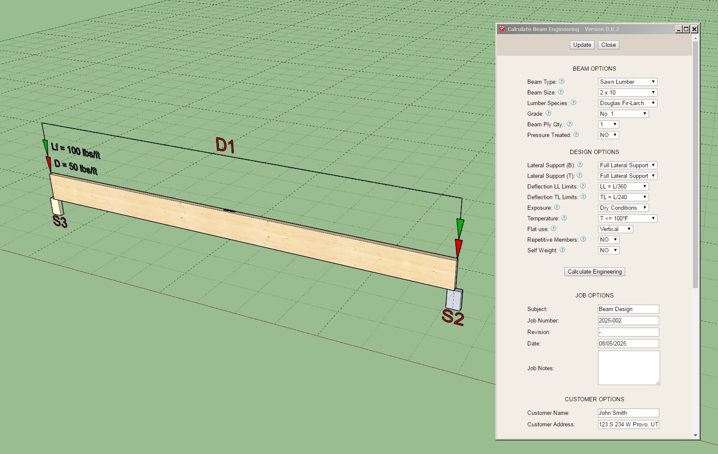The width and height of the screenshot is (718, 454).
Task: Open the Beam Size dropdown
Action: (x=627, y=92)
